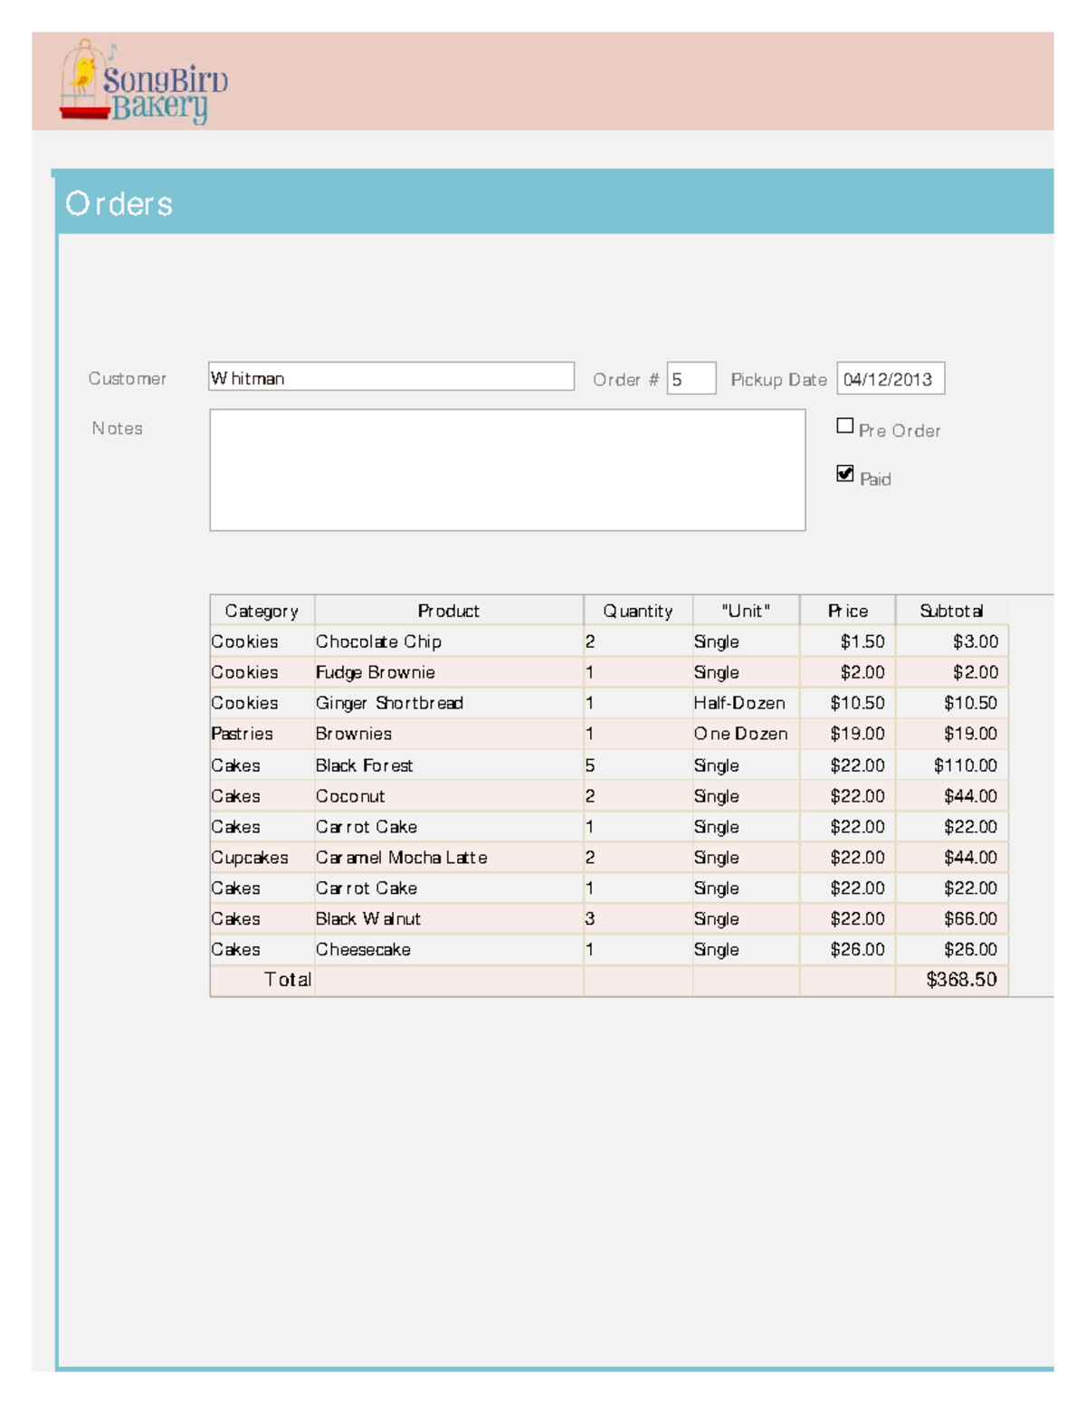The image size is (1086, 1405).
Task: Click the Total row label
Action: [287, 980]
